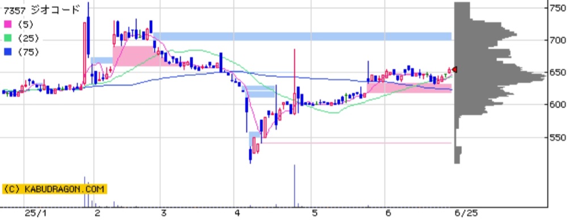581x220 pixels.
Task: Click the month 6 axis label
Action: point(388,213)
